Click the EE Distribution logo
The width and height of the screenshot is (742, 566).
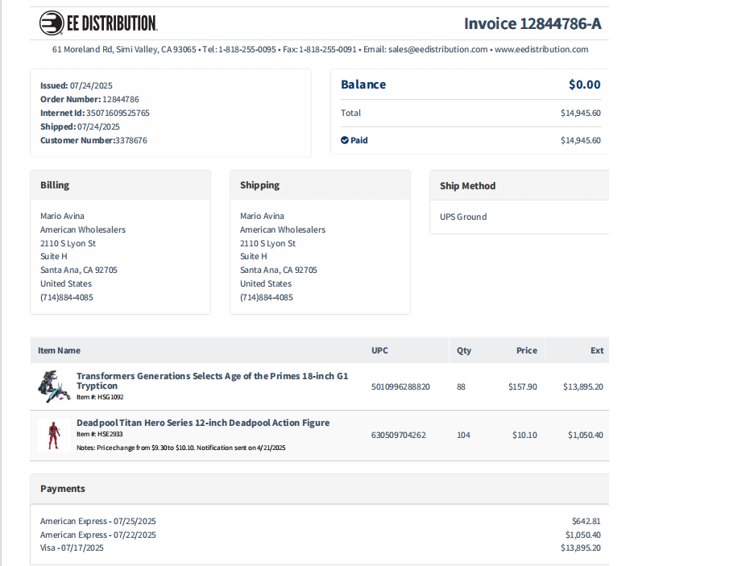click(x=97, y=23)
